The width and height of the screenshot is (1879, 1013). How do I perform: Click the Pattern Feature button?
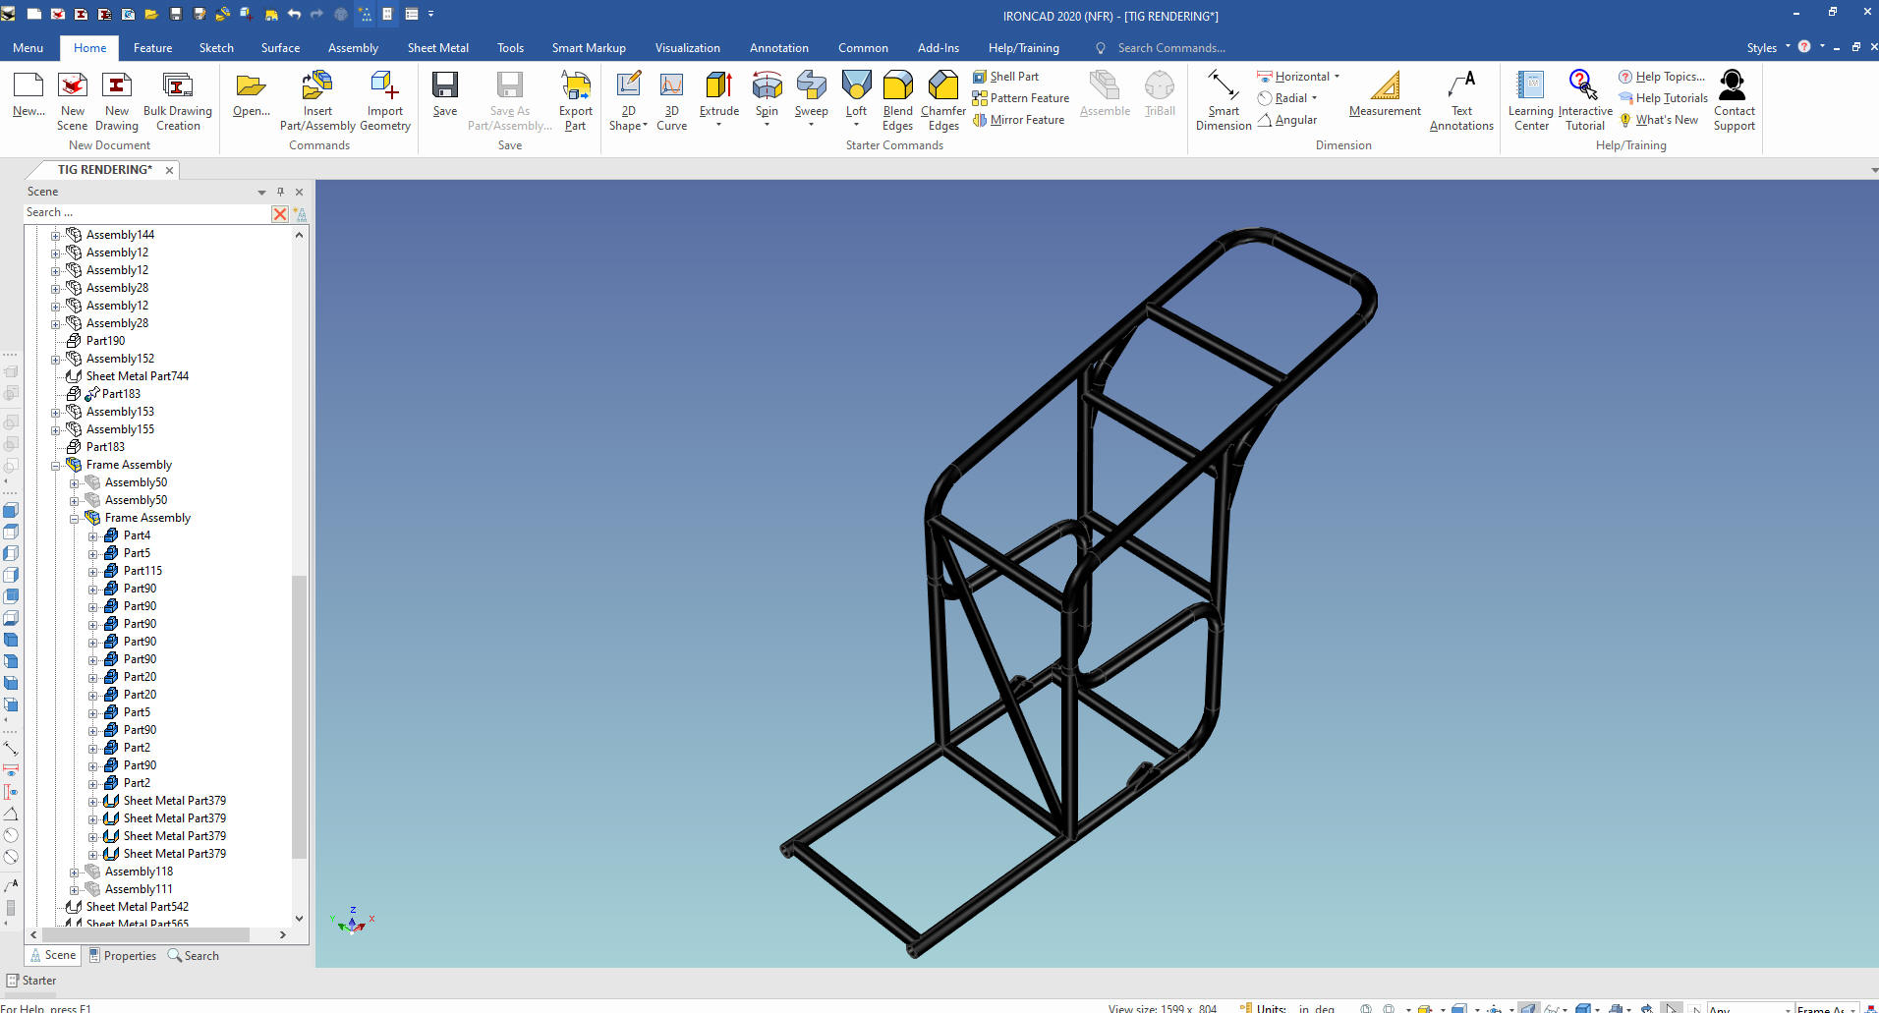(1020, 98)
